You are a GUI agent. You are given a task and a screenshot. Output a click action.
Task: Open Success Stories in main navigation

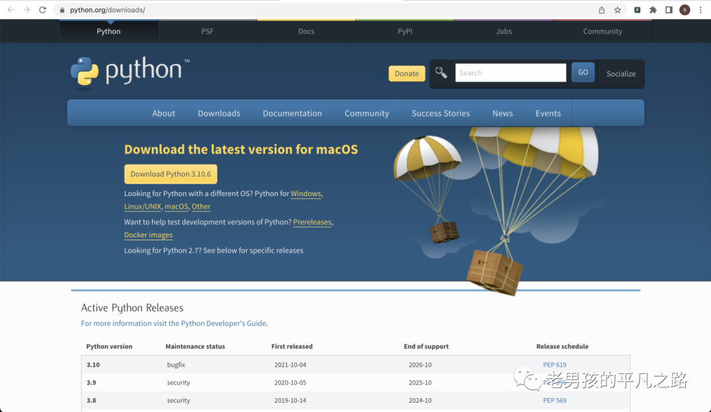(x=440, y=113)
